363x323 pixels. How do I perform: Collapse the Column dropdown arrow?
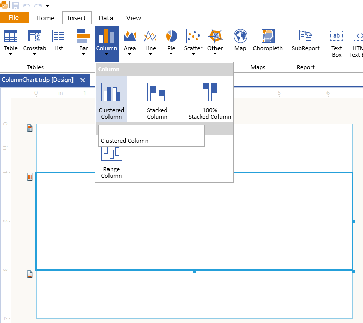[106, 54]
